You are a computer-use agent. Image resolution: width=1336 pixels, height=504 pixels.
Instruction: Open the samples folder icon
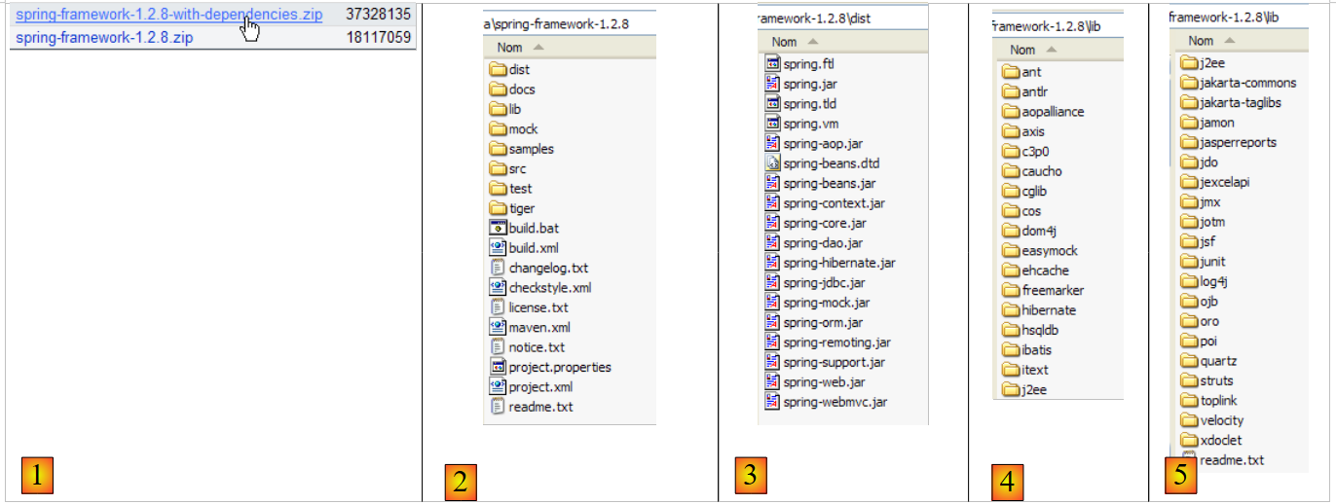click(x=498, y=149)
